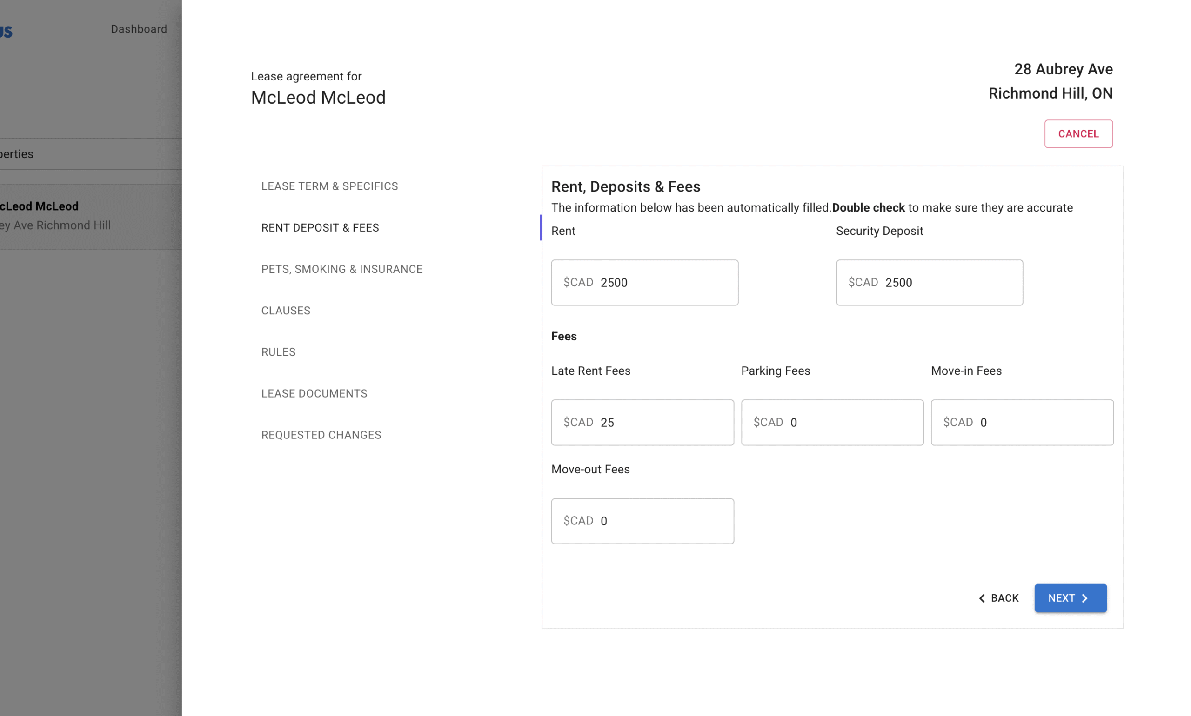This screenshot has width=1191, height=716.
Task: Switch to the Rules section
Action: (x=278, y=352)
